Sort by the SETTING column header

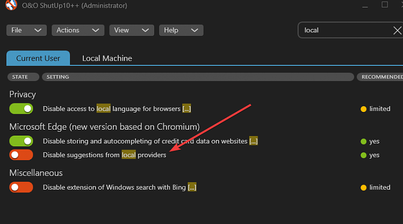click(x=198, y=77)
